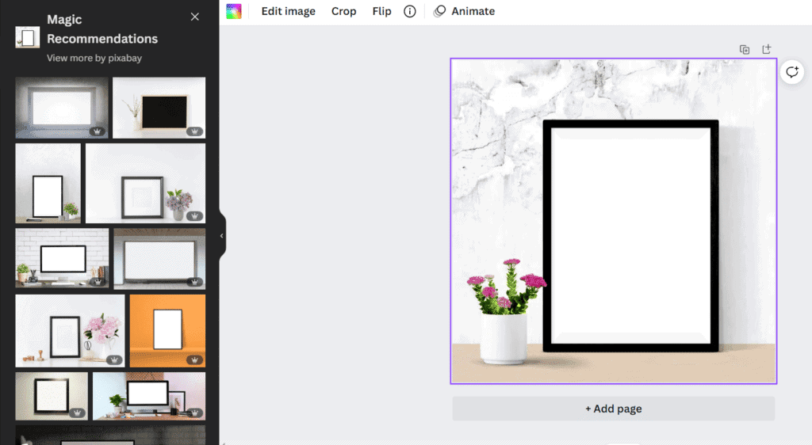This screenshot has height=445, width=812.
Task: Close the Magic Recommendations panel
Action: coord(195,17)
